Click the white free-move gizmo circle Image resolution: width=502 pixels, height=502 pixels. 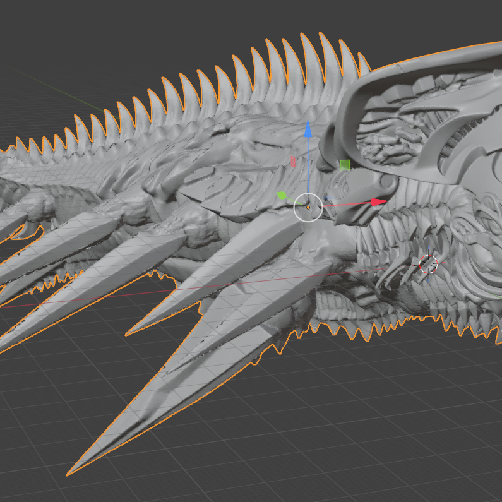click(308, 208)
